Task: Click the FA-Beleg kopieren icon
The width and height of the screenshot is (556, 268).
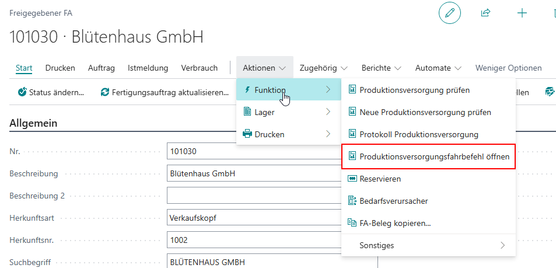Action: coord(352,223)
